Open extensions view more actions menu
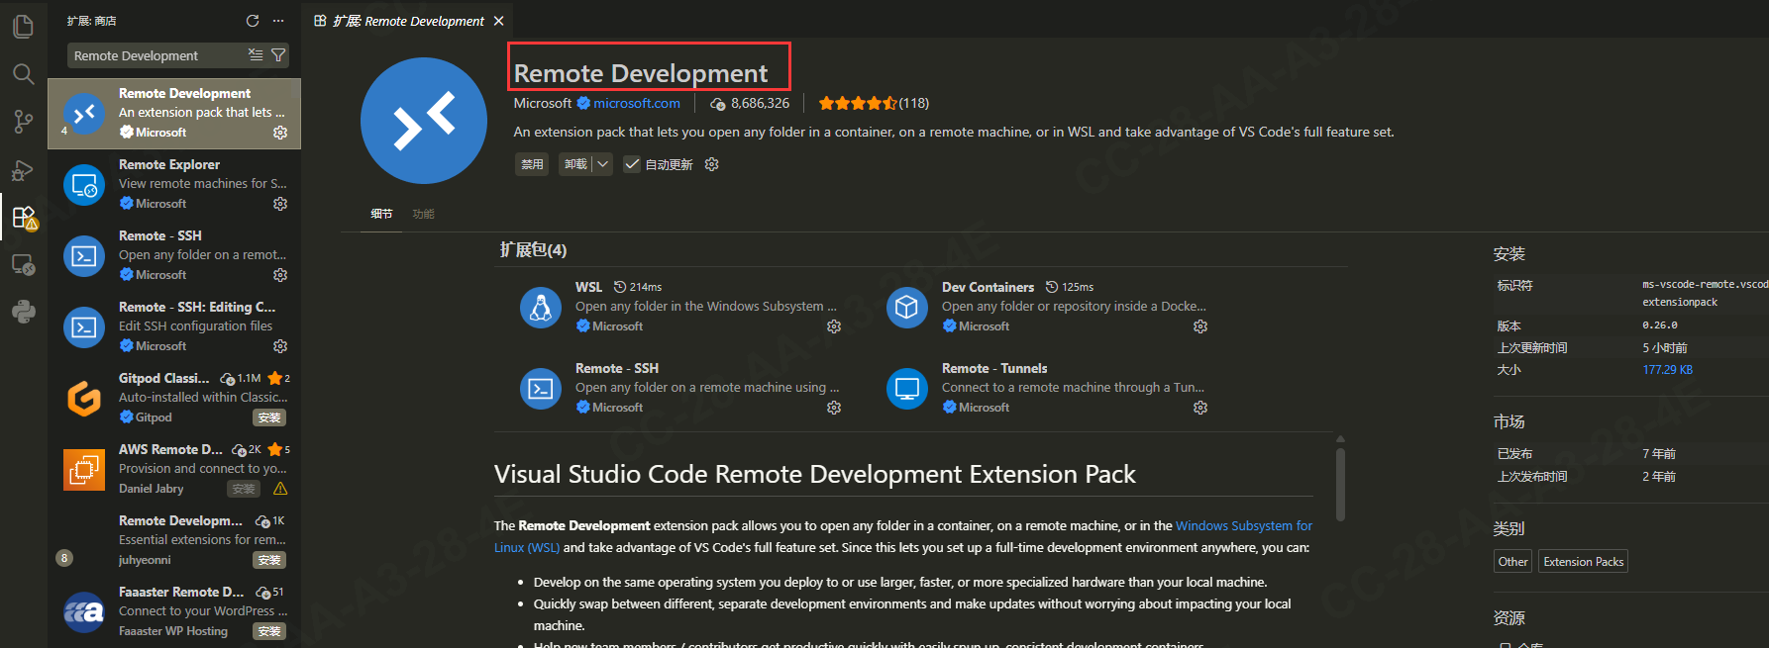The height and width of the screenshot is (648, 1769). pyautogui.click(x=278, y=21)
